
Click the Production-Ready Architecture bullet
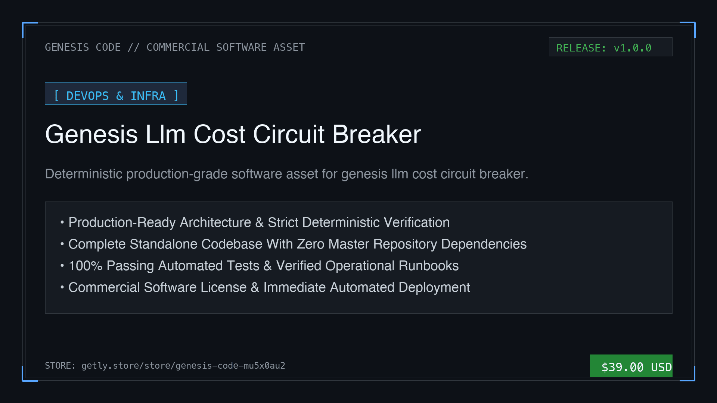click(259, 222)
